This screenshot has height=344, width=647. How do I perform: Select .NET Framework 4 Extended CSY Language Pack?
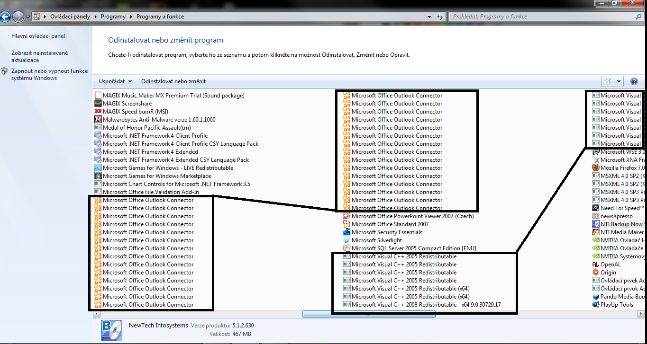172,160
